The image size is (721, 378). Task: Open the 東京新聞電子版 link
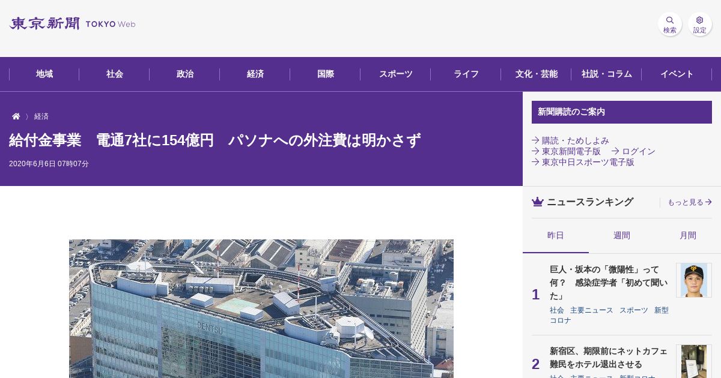(x=567, y=152)
